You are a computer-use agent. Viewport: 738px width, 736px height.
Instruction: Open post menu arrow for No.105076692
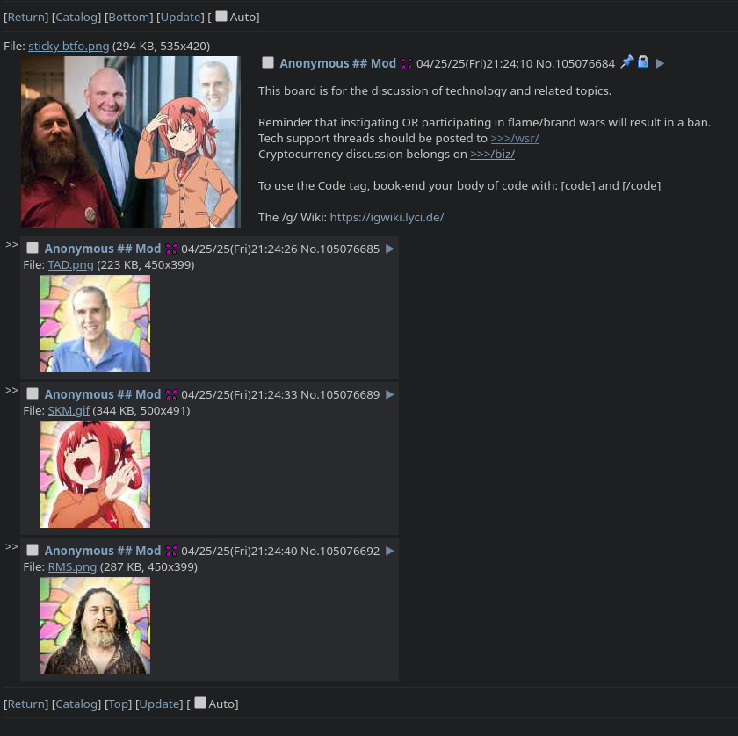[390, 551]
